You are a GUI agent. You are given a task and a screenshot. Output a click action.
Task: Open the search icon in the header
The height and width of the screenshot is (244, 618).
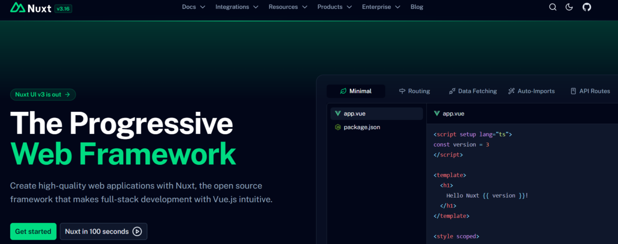(x=553, y=7)
